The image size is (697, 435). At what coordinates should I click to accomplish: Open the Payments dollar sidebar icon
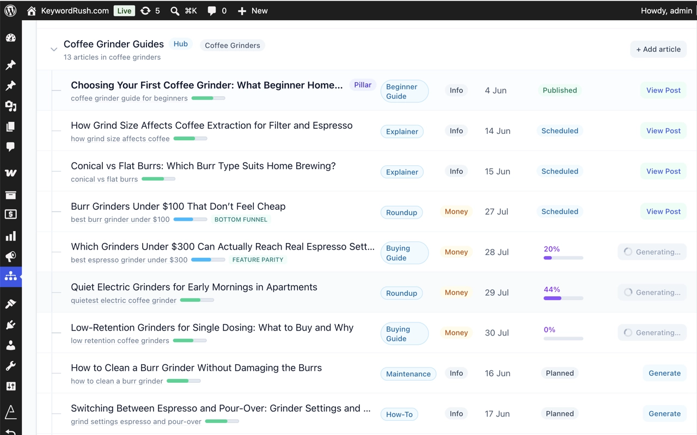[10, 215]
